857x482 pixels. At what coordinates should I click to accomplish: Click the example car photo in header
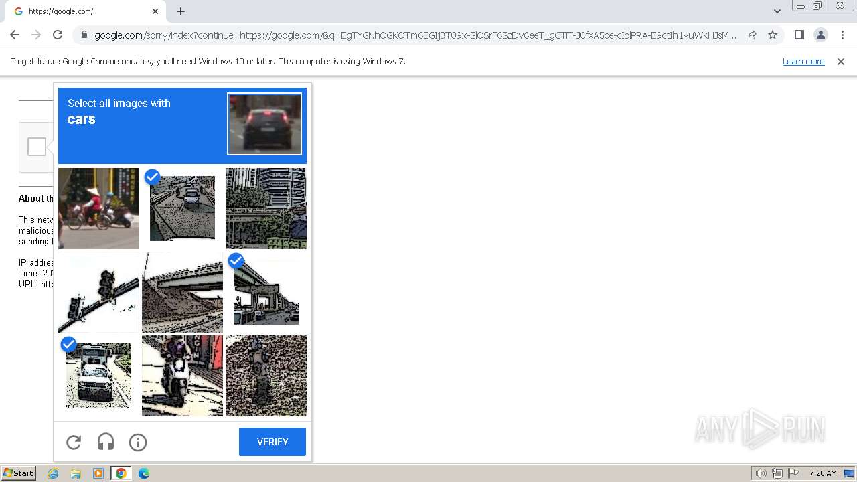click(264, 124)
